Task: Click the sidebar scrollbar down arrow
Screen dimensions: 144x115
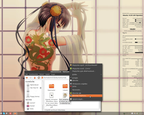Action: [x=43, y=110]
